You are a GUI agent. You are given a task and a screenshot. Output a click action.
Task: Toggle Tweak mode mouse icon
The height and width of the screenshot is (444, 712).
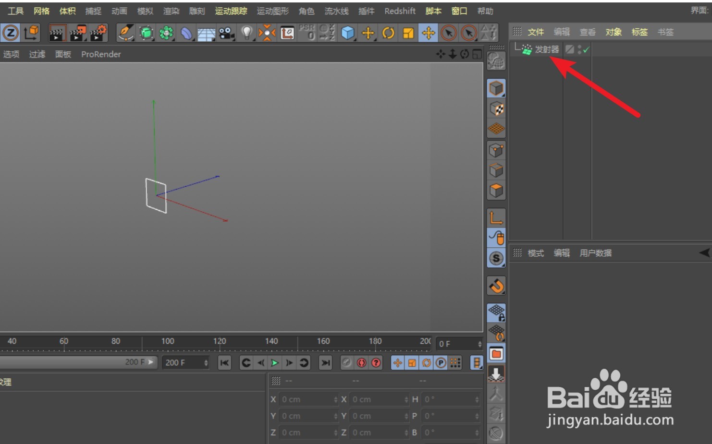[x=496, y=238]
